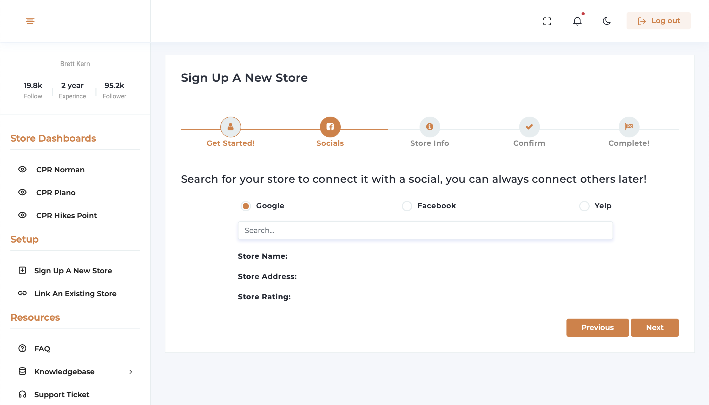Open Link An Existing Store
Screen dimensions: 709x405
click(75, 293)
